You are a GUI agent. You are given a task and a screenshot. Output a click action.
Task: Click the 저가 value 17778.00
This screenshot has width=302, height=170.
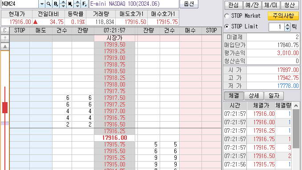pyautogui.click(x=288, y=86)
